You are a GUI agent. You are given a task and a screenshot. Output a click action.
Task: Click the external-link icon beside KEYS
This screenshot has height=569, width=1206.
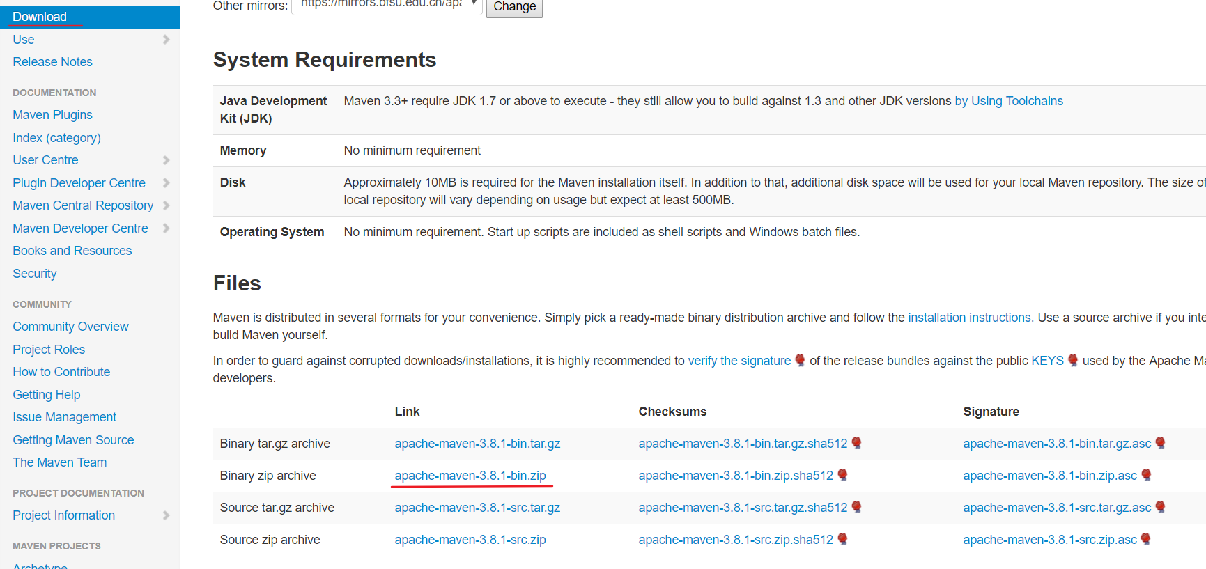tap(1073, 361)
